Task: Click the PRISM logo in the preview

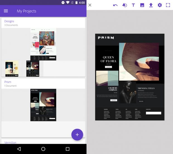Action: 106,38
